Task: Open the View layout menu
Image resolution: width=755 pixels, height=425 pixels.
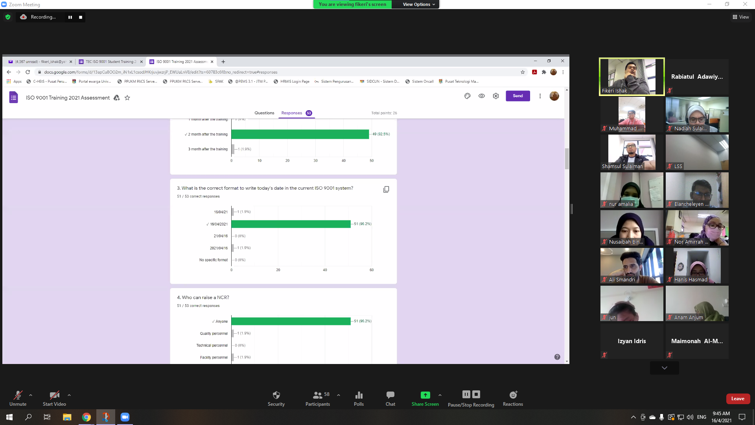Action: 740,17
